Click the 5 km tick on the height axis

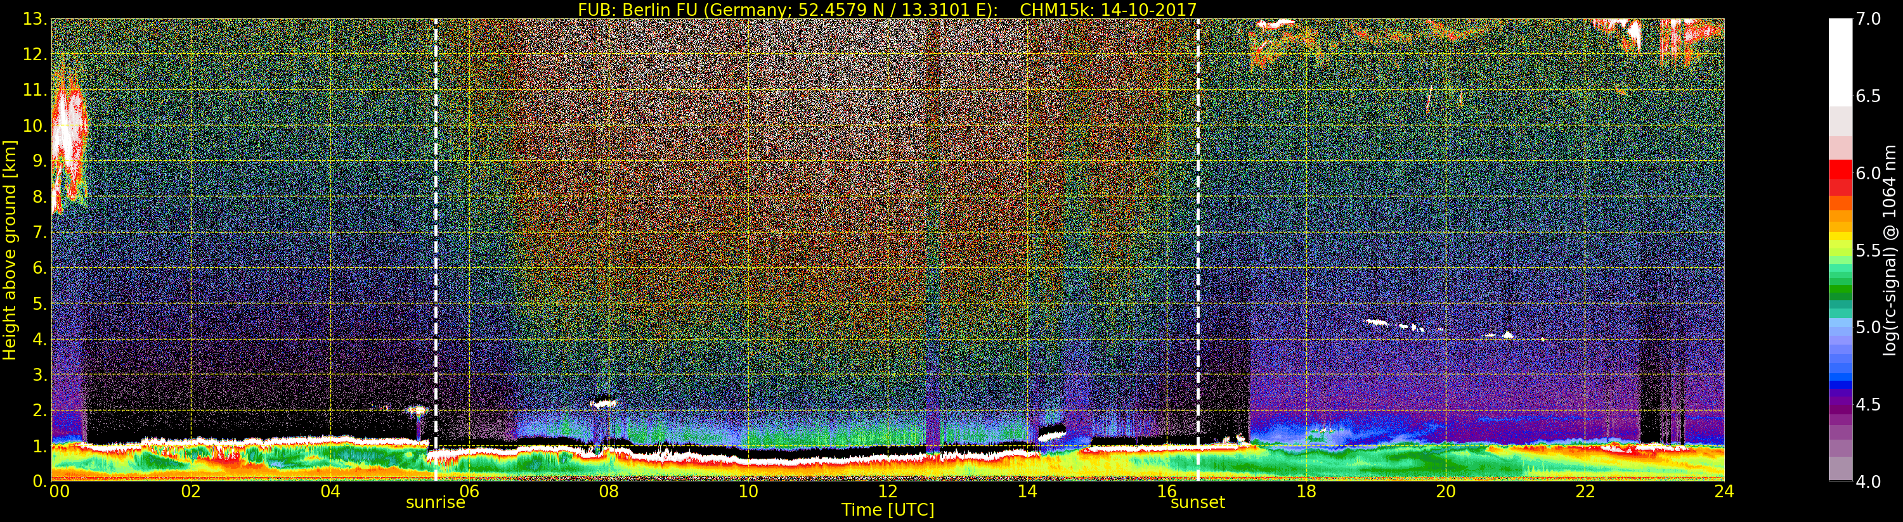click(x=39, y=304)
